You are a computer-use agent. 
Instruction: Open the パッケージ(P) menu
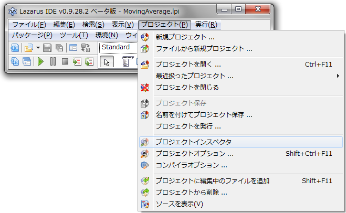click(32, 35)
